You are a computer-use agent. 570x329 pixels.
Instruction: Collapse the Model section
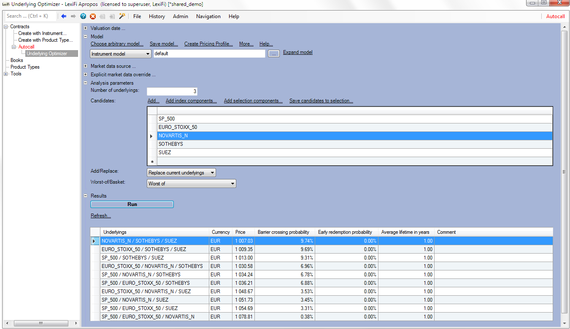pyautogui.click(x=86, y=37)
